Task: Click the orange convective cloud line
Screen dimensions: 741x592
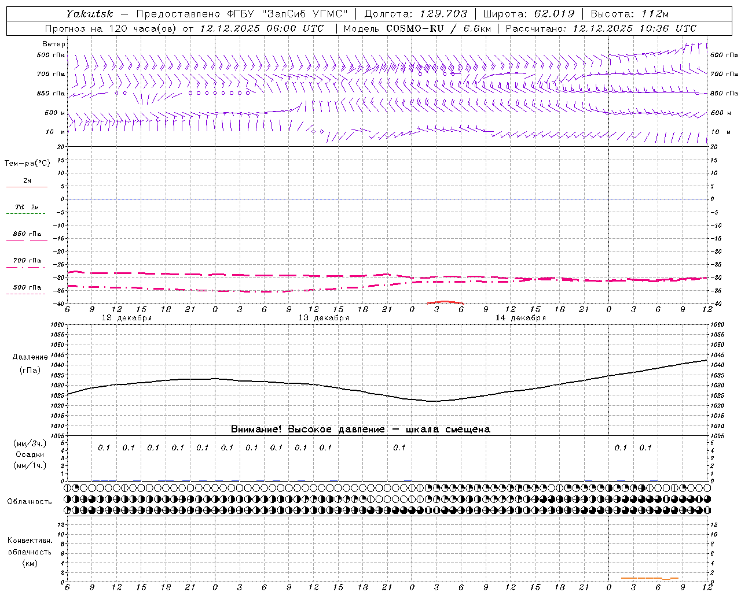Action: tap(650, 578)
